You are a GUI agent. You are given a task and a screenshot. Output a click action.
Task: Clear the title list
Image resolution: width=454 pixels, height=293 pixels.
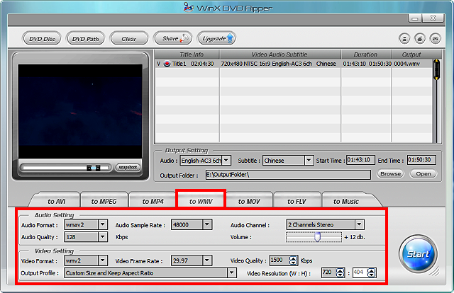point(129,38)
